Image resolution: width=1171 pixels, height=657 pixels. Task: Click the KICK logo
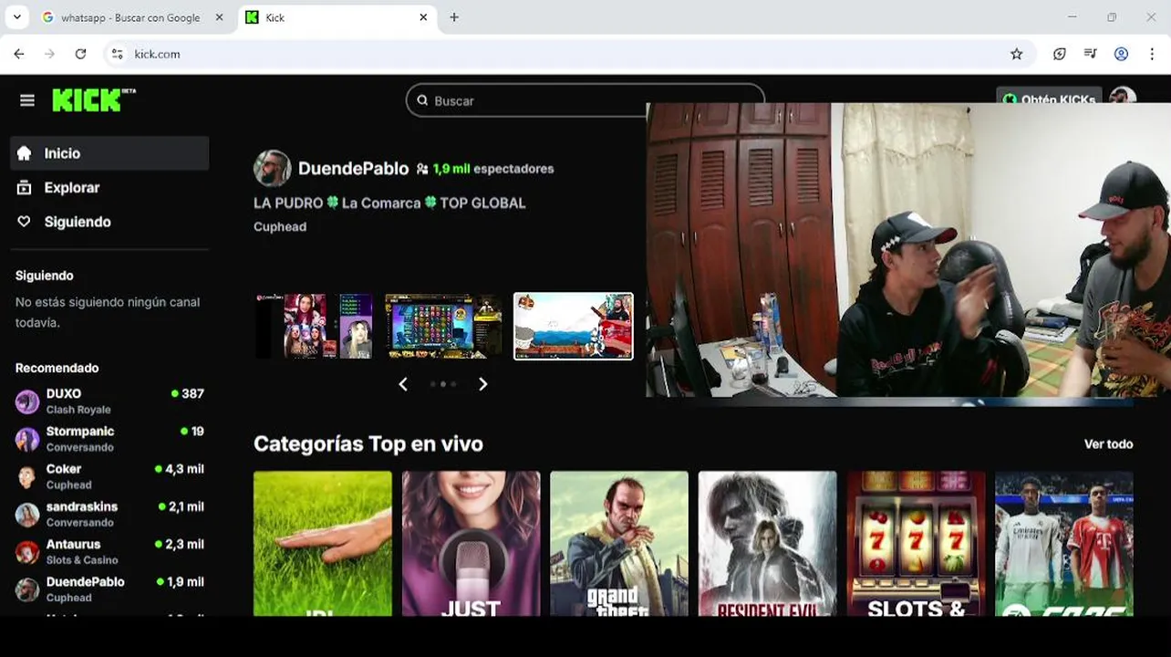coord(93,99)
